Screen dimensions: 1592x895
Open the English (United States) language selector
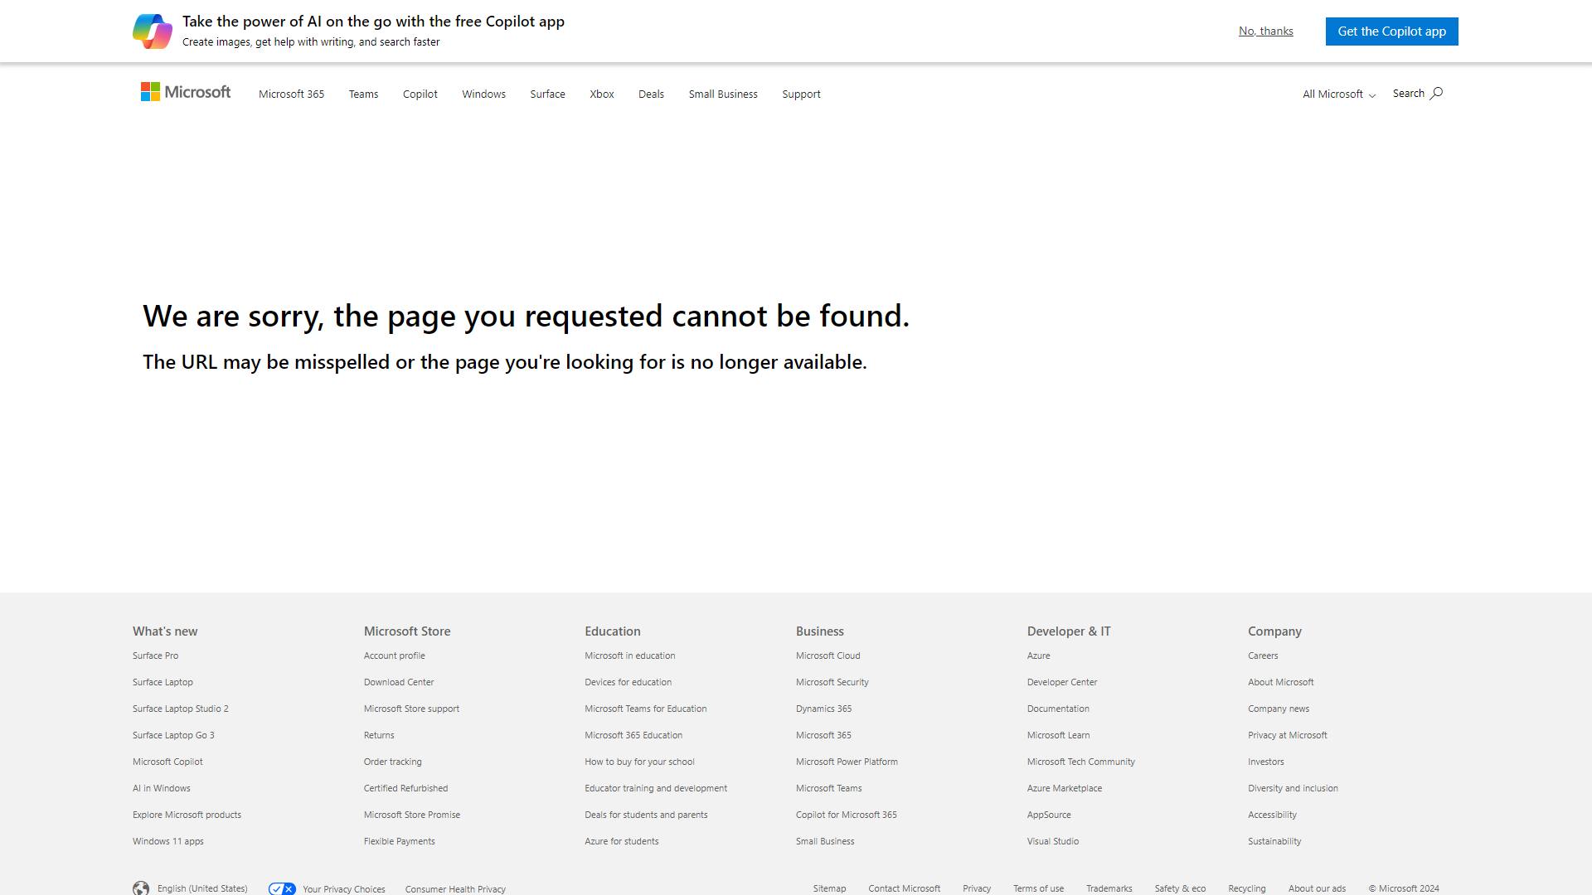pos(201,888)
